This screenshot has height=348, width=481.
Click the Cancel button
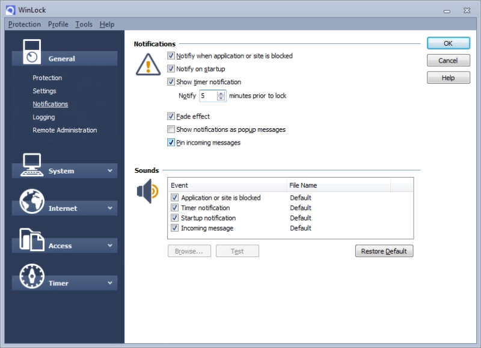448,60
